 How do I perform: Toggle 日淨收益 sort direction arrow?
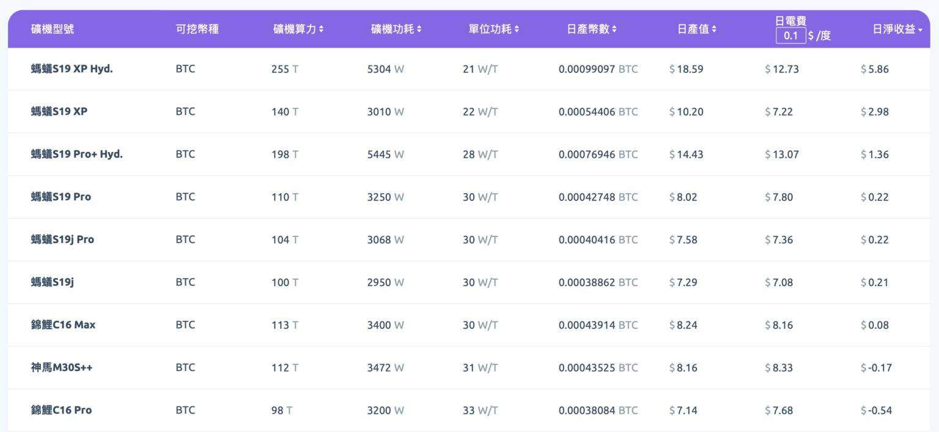[x=920, y=30]
